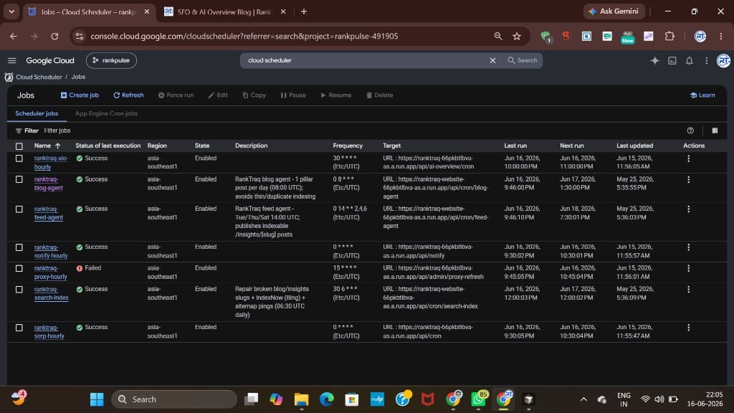
Task: Sort jobs by the Name column
Action: tap(47, 146)
